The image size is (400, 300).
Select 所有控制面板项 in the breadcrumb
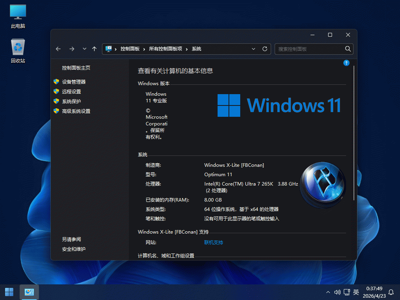[166, 49]
